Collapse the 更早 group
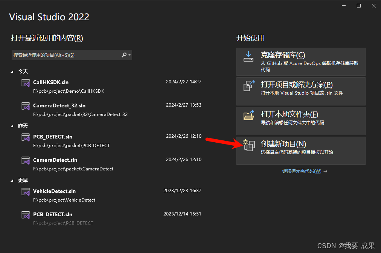The height and width of the screenshot is (253, 381). [12, 181]
